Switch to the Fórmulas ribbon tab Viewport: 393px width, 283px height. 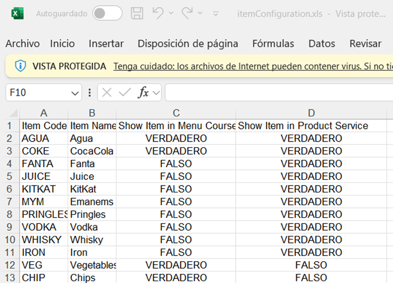273,44
